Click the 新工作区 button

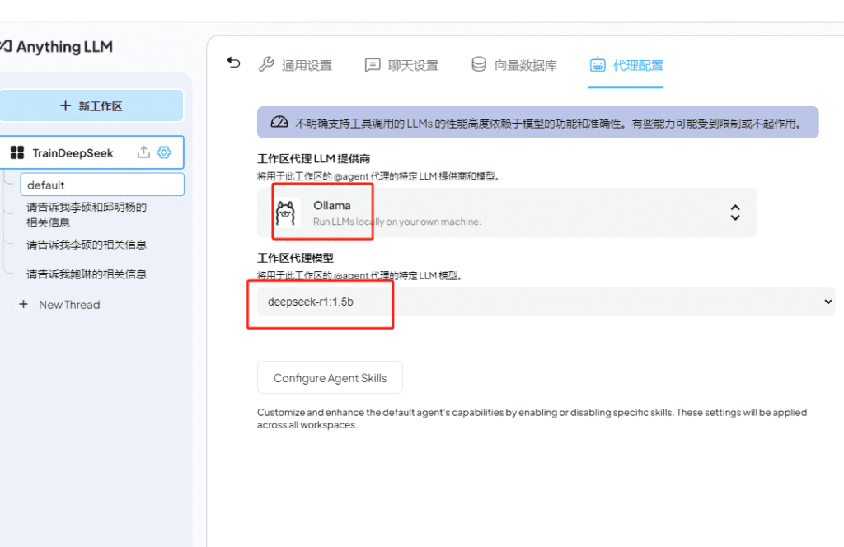(x=91, y=106)
